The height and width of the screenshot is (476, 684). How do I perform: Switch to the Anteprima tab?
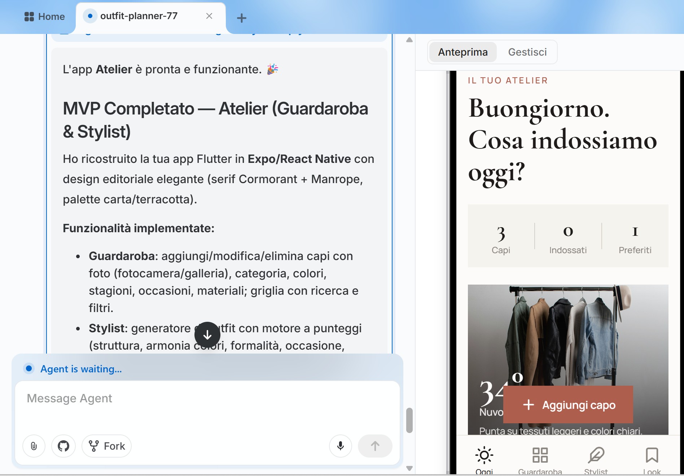[463, 52]
